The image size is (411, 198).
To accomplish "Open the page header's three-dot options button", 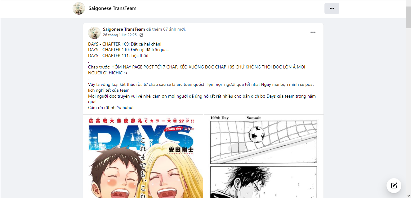I will point(332,8).
